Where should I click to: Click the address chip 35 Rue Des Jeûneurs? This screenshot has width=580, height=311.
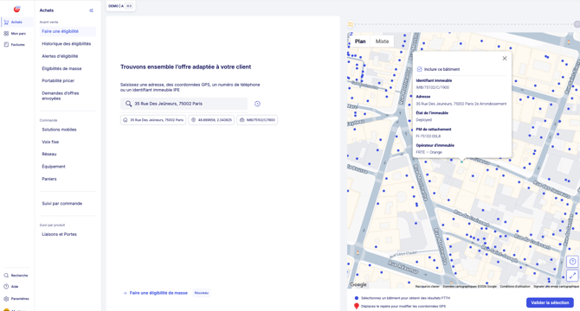coord(153,120)
